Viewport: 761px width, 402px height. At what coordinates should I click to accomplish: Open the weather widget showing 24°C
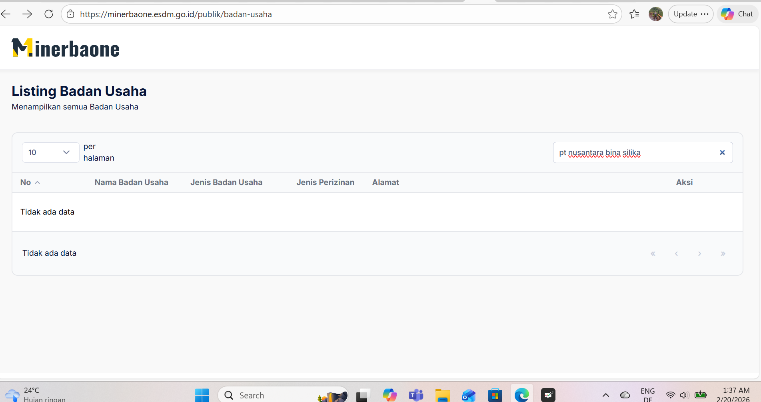(x=35, y=394)
